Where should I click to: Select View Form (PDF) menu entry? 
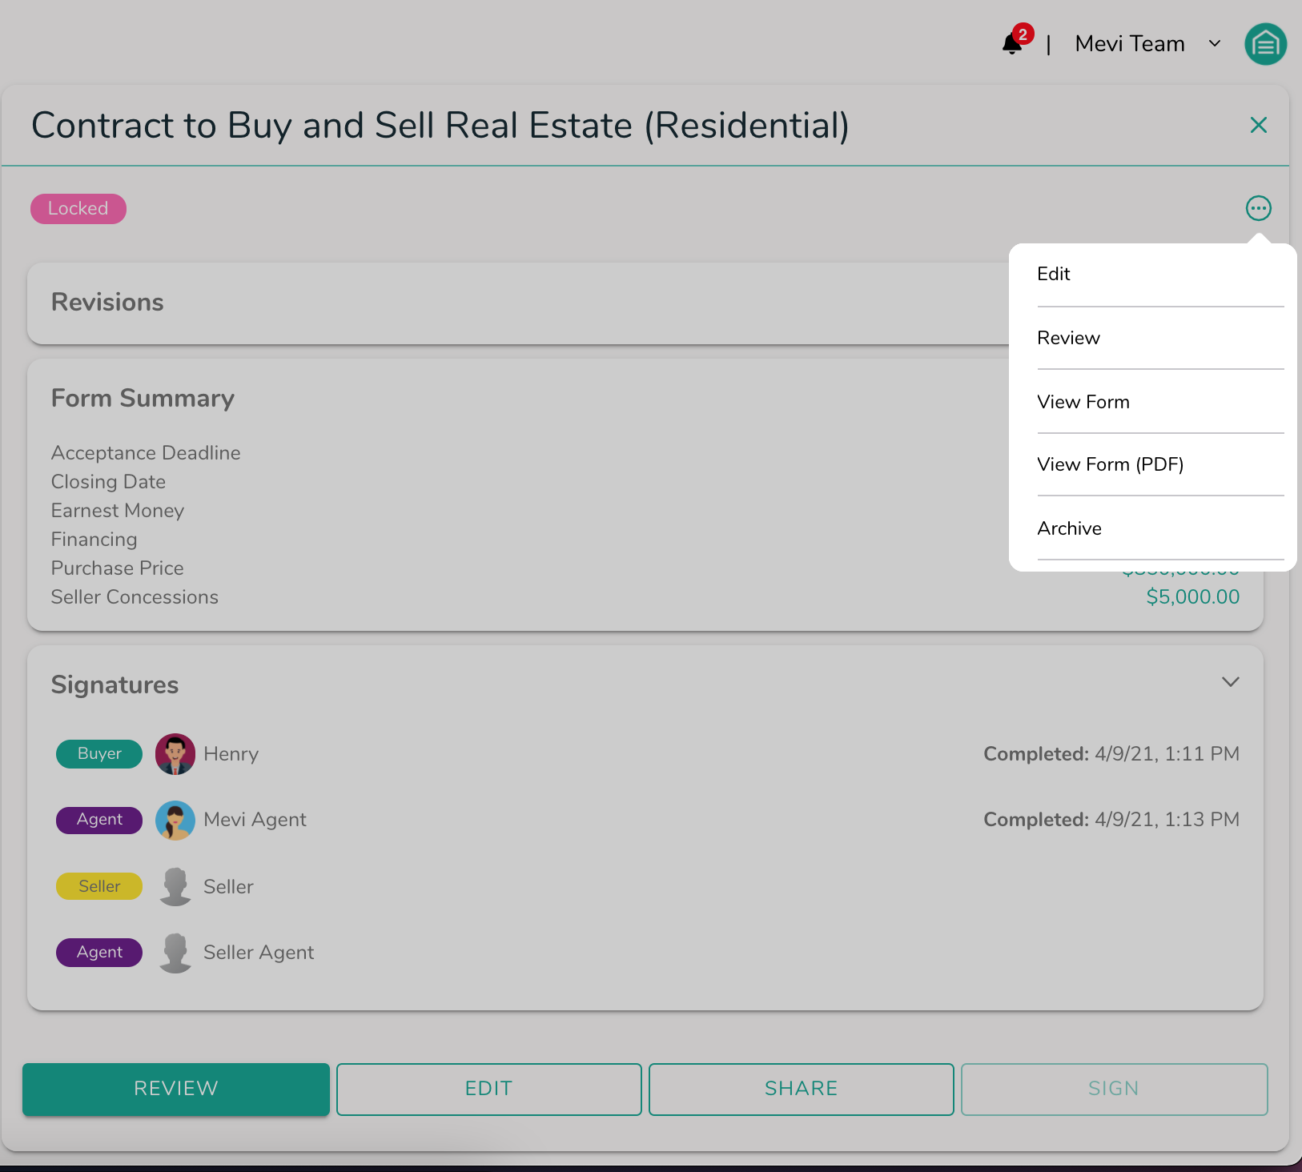1160,464
